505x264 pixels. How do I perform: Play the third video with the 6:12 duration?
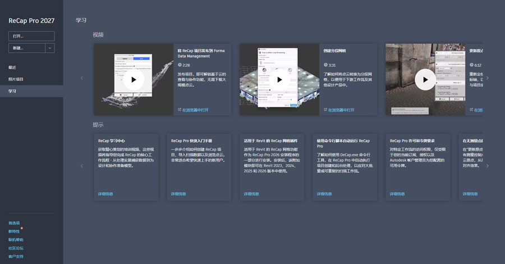pyautogui.click(x=425, y=80)
